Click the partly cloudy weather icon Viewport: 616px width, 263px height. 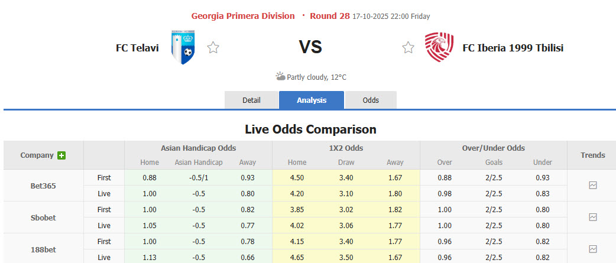pyautogui.click(x=280, y=76)
